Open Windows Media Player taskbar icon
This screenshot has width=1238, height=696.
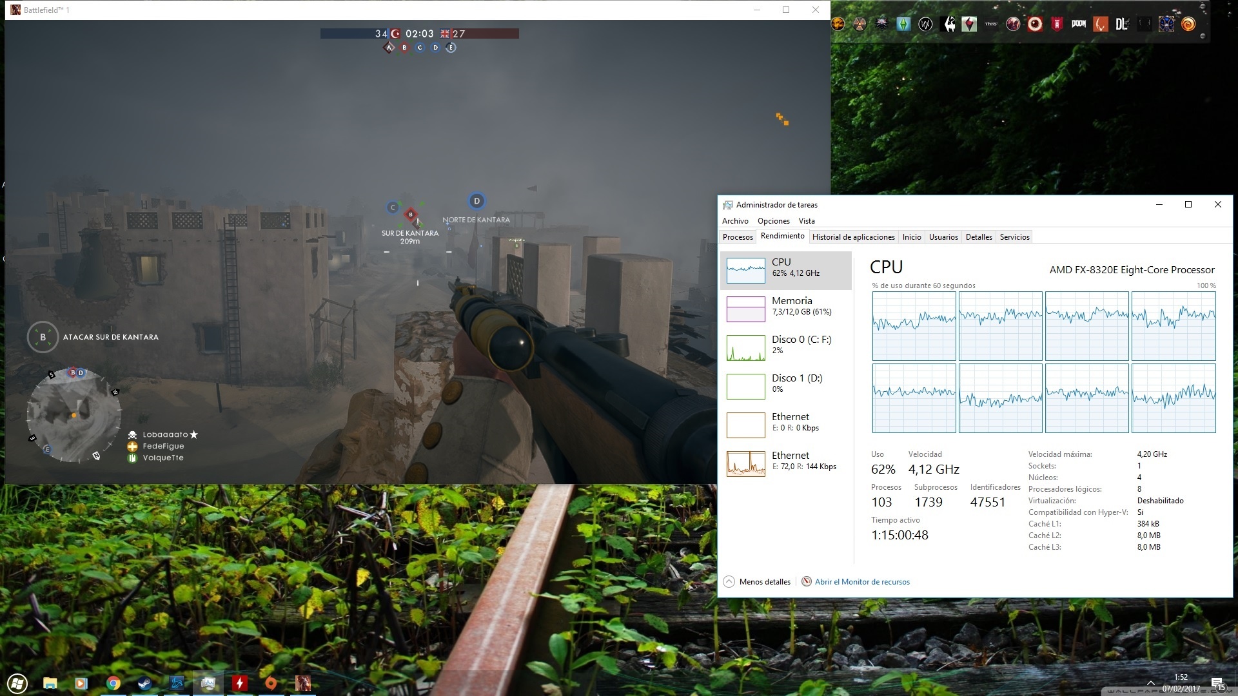pyautogui.click(x=81, y=683)
